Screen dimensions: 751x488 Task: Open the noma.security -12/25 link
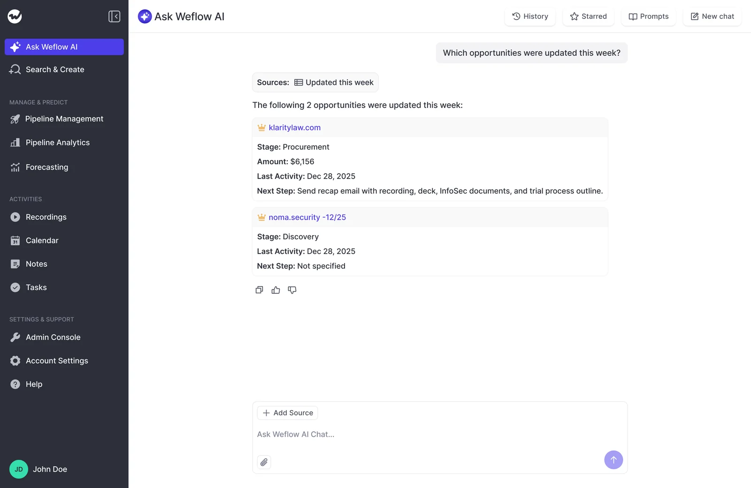pos(307,217)
